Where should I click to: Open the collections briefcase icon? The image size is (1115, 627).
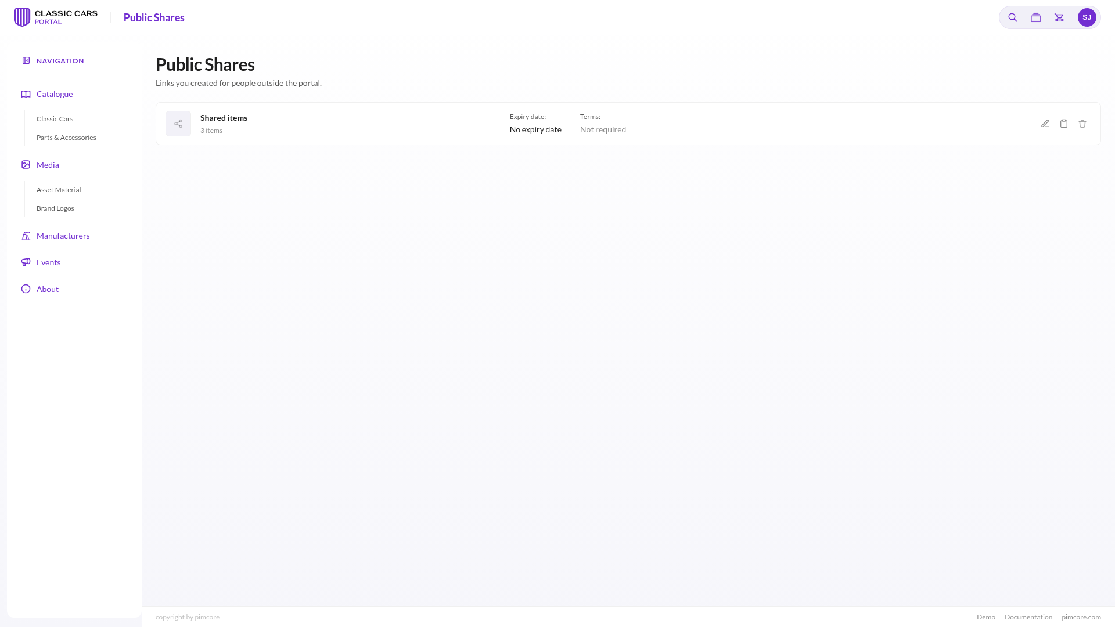coord(1035,17)
